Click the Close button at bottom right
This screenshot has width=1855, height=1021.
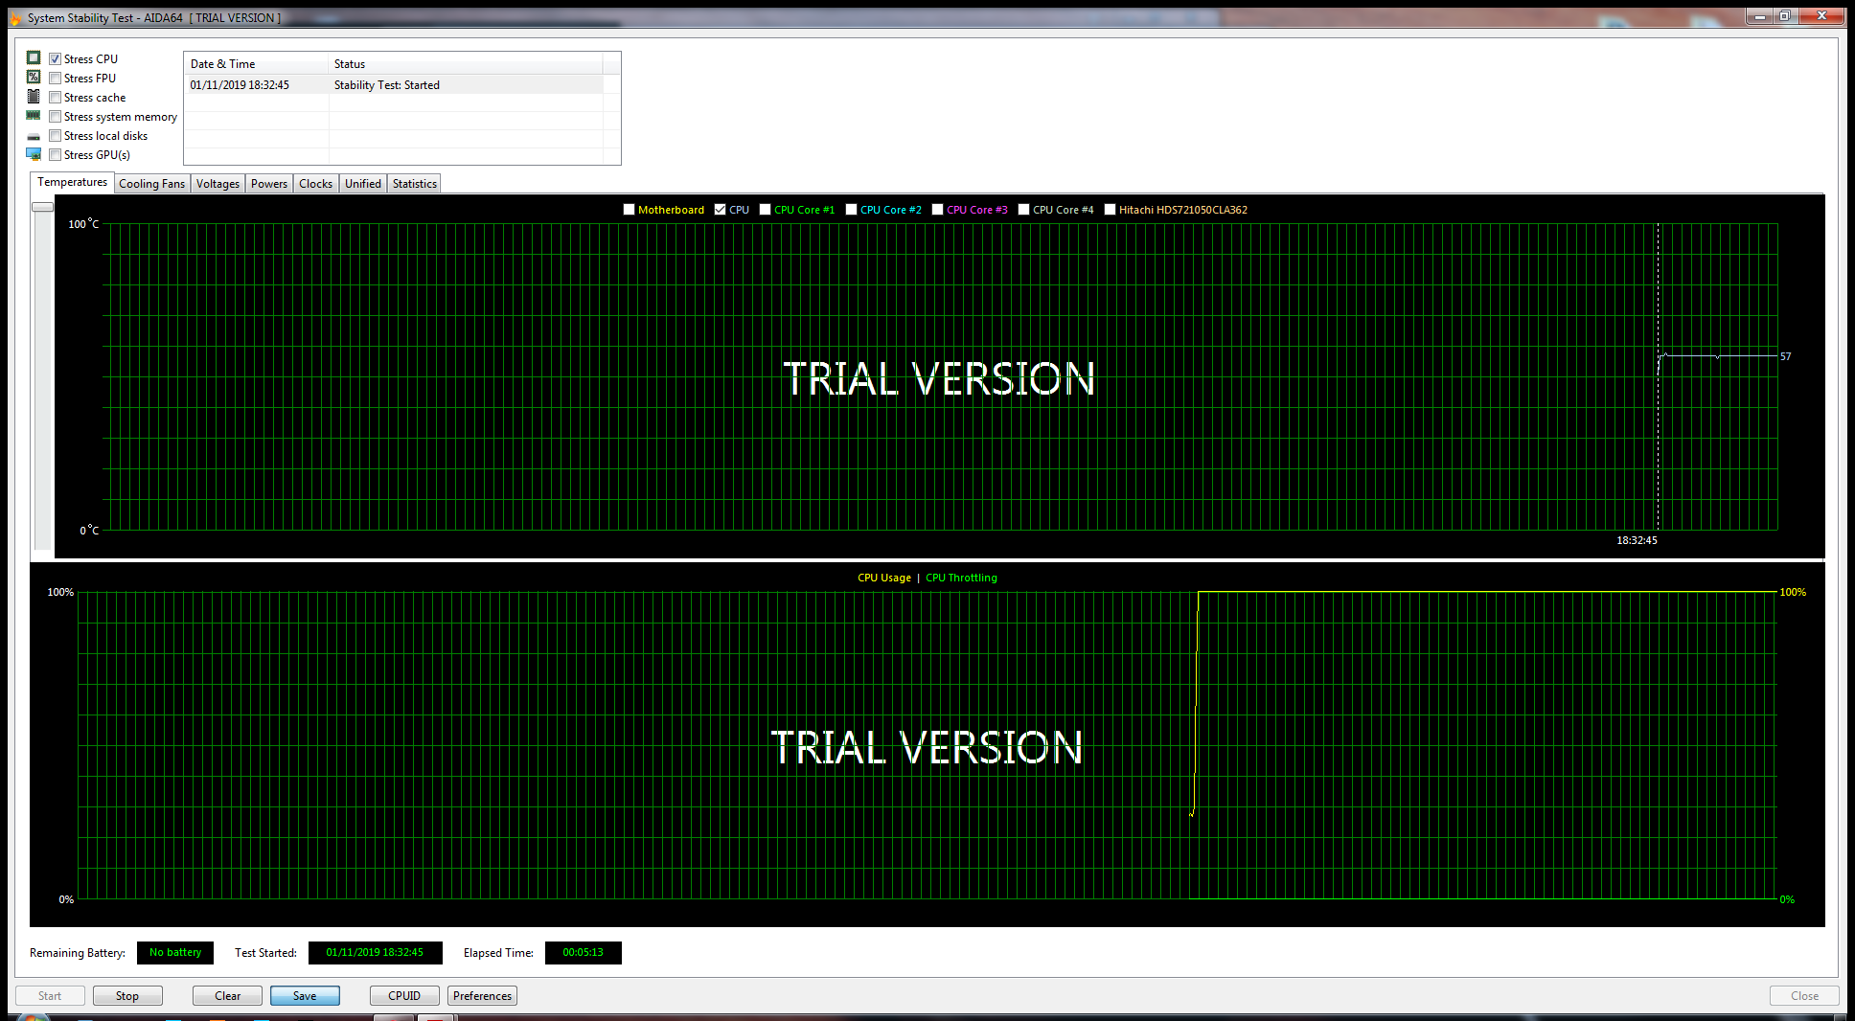coord(1804,996)
